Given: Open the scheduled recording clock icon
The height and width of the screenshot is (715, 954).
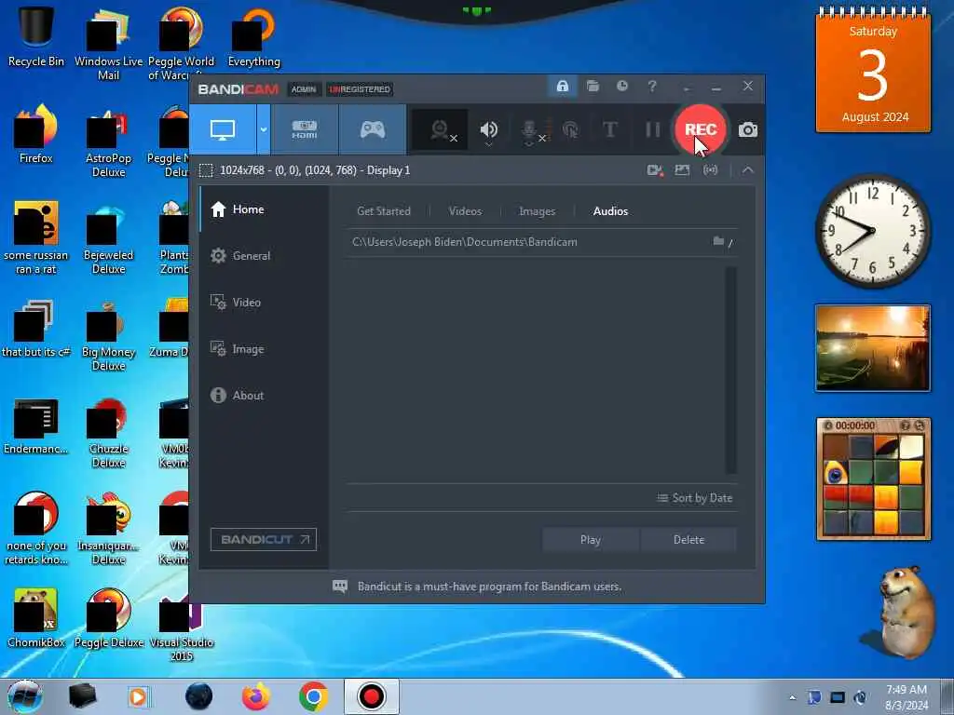Looking at the screenshot, I should pyautogui.click(x=621, y=86).
